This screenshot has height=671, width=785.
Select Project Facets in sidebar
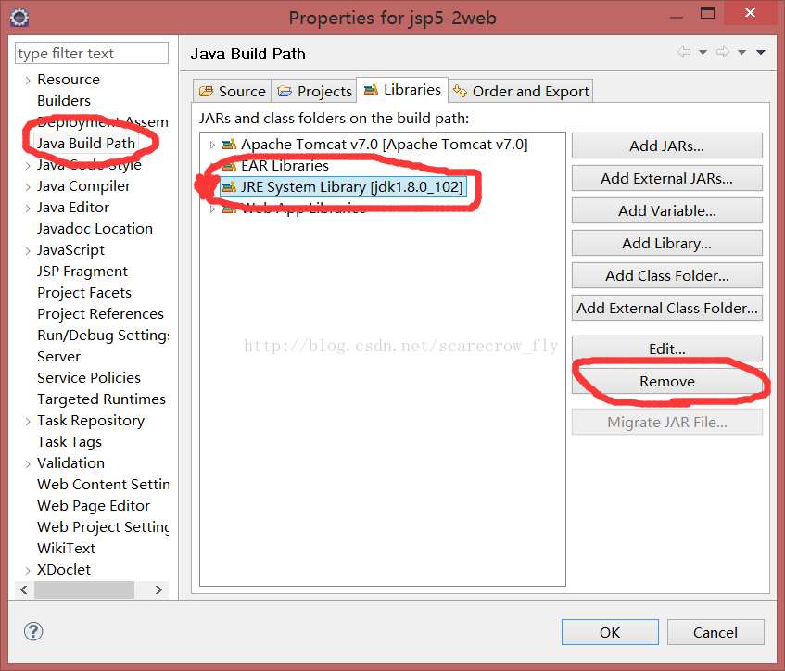(x=84, y=293)
